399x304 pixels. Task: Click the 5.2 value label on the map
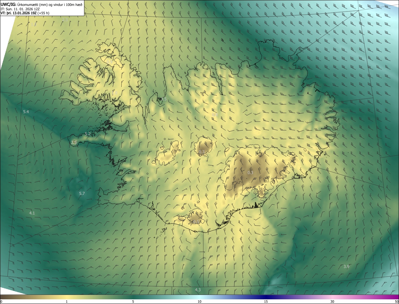[88, 134]
